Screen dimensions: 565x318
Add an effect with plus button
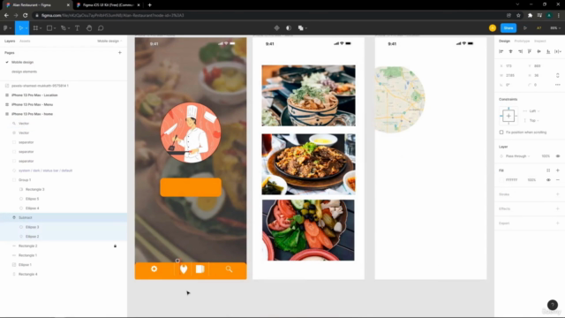[558, 208]
